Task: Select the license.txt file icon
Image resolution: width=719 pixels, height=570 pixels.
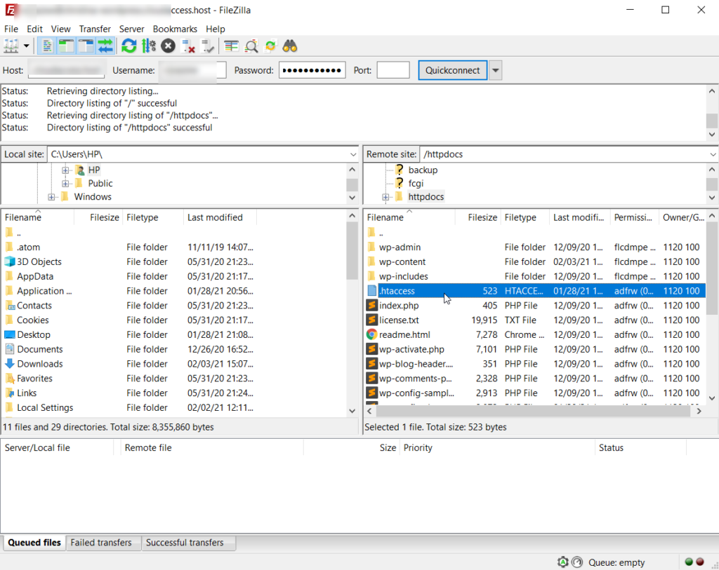Action: (x=371, y=320)
